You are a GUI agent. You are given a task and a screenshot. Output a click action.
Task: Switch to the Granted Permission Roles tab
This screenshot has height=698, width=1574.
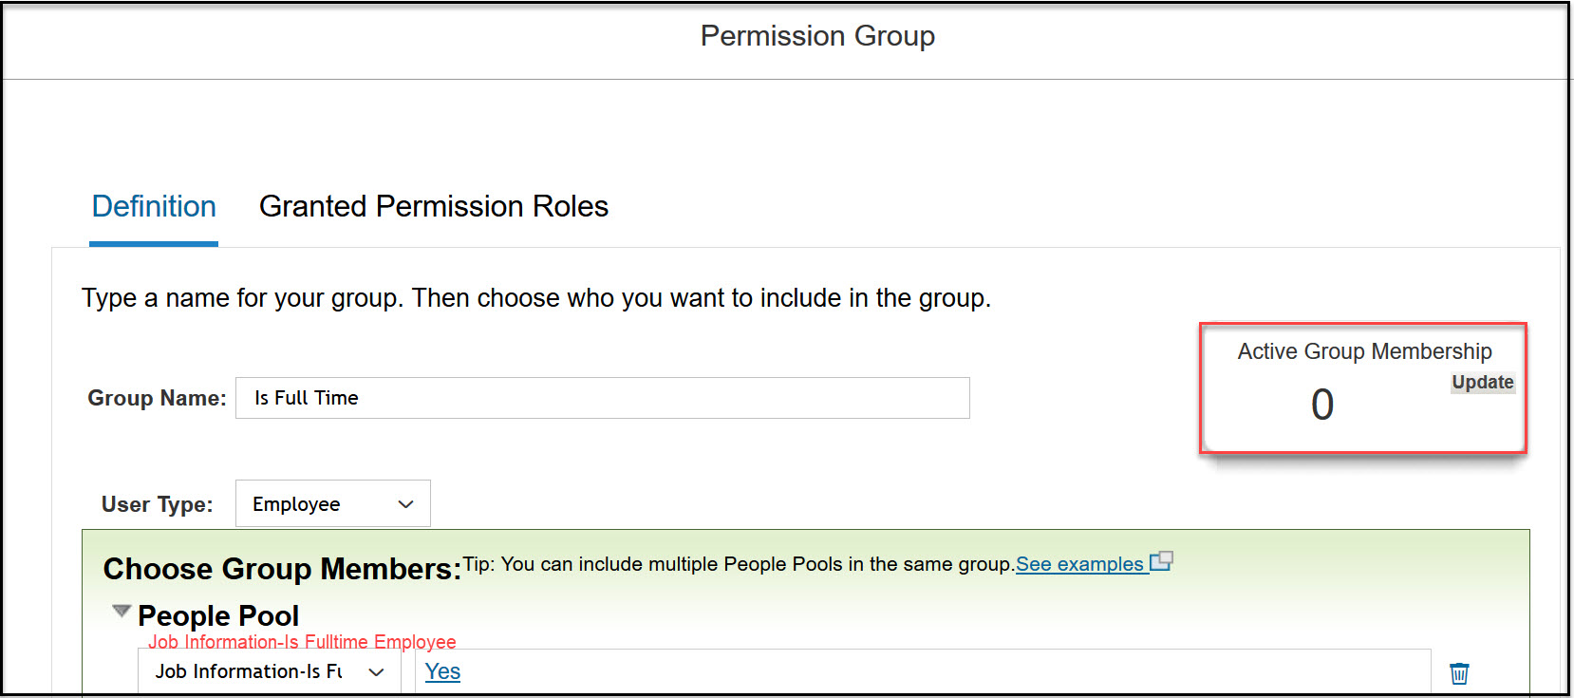click(434, 206)
